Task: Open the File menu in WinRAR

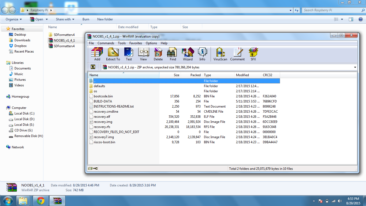Action: (x=91, y=43)
